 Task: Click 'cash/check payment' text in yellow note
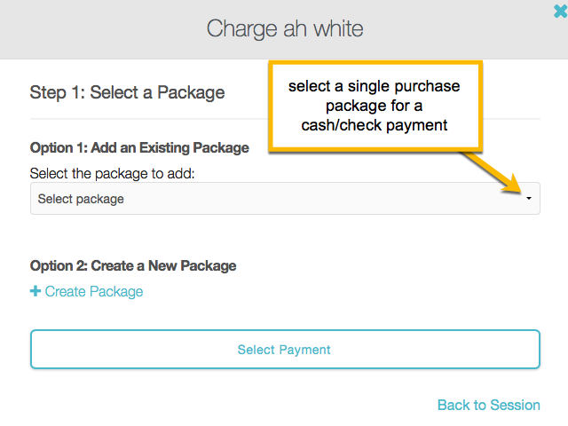pyautogui.click(x=373, y=126)
